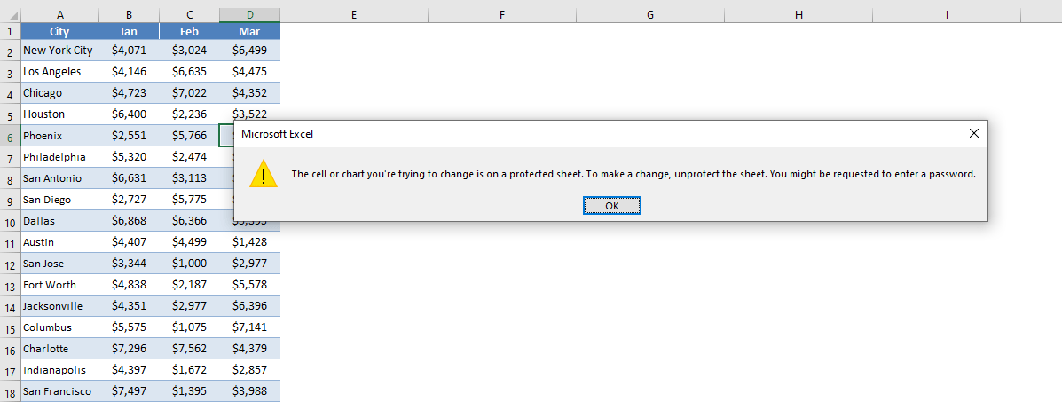
Task: Click the $5,766 cell for Phoenix
Action: click(189, 136)
